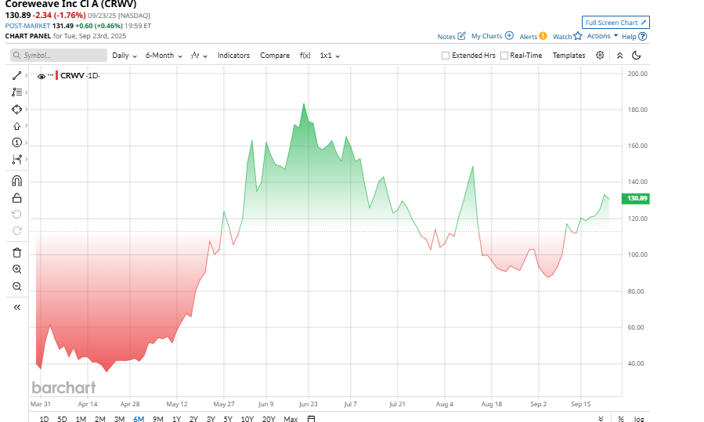Add CRWV to Watch list
Image resolution: width=704 pixels, height=422 pixels.
568,36
